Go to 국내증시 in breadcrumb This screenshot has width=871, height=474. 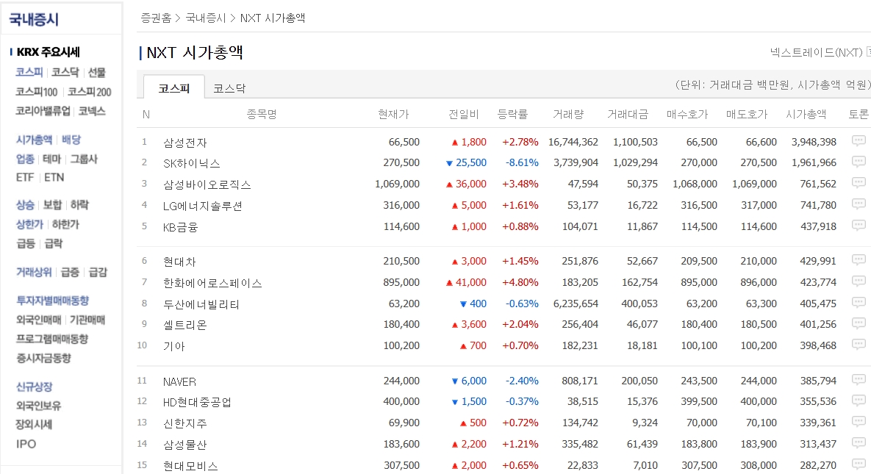[x=206, y=18]
